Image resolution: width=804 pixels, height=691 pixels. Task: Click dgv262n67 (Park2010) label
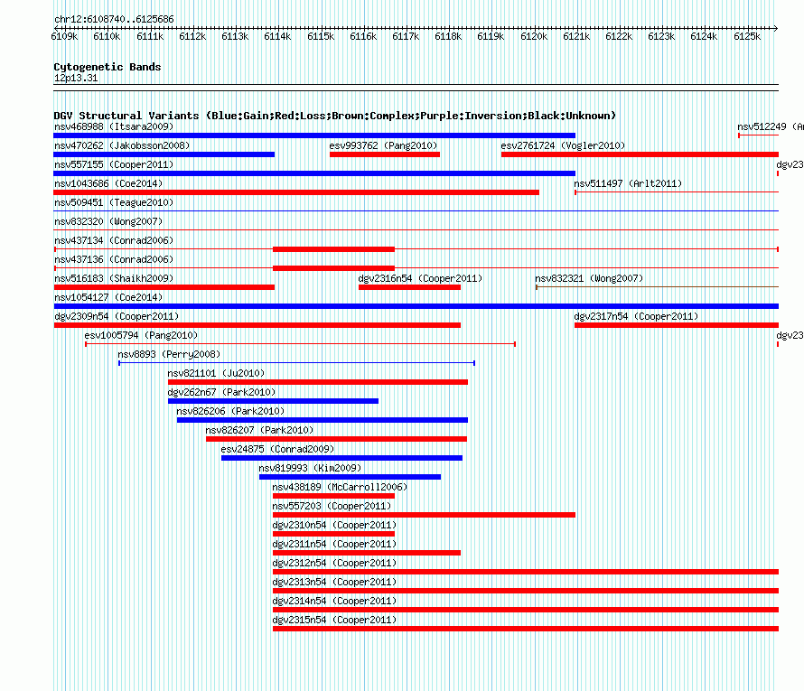point(221,392)
